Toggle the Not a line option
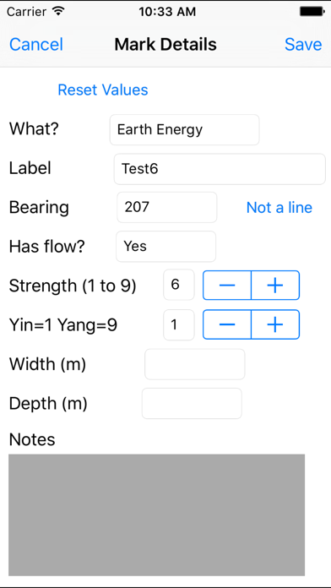Image resolution: width=331 pixels, height=588 pixels. tap(279, 207)
